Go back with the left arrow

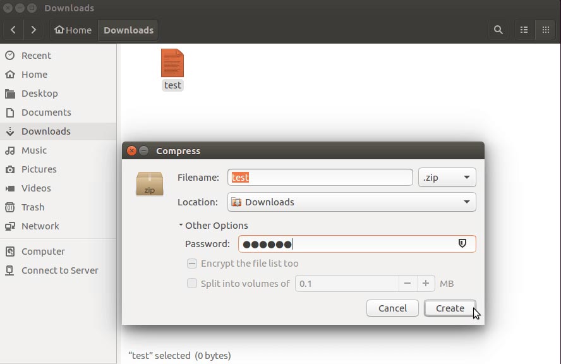pyautogui.click(x=13, y=30)
